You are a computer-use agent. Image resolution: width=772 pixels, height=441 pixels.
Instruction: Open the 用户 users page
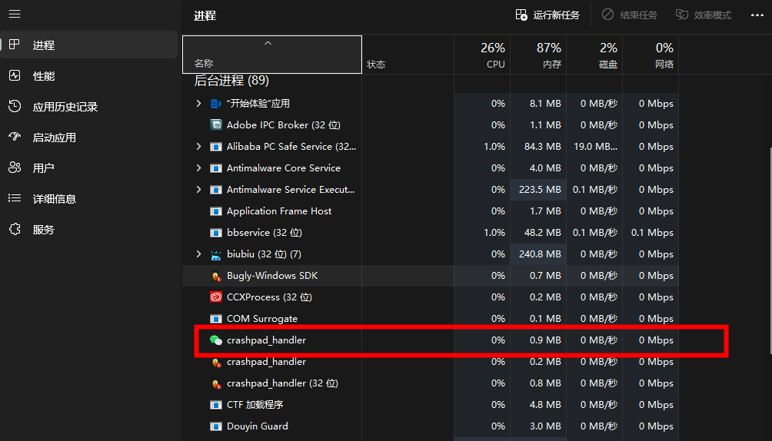[43, 168]
